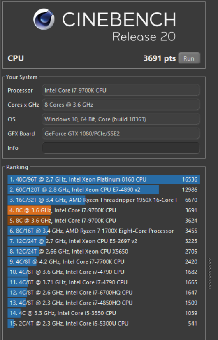Click the Cores x GHz field
The width and height of the screenshot is (218, 340).
[x=121, y=105]
